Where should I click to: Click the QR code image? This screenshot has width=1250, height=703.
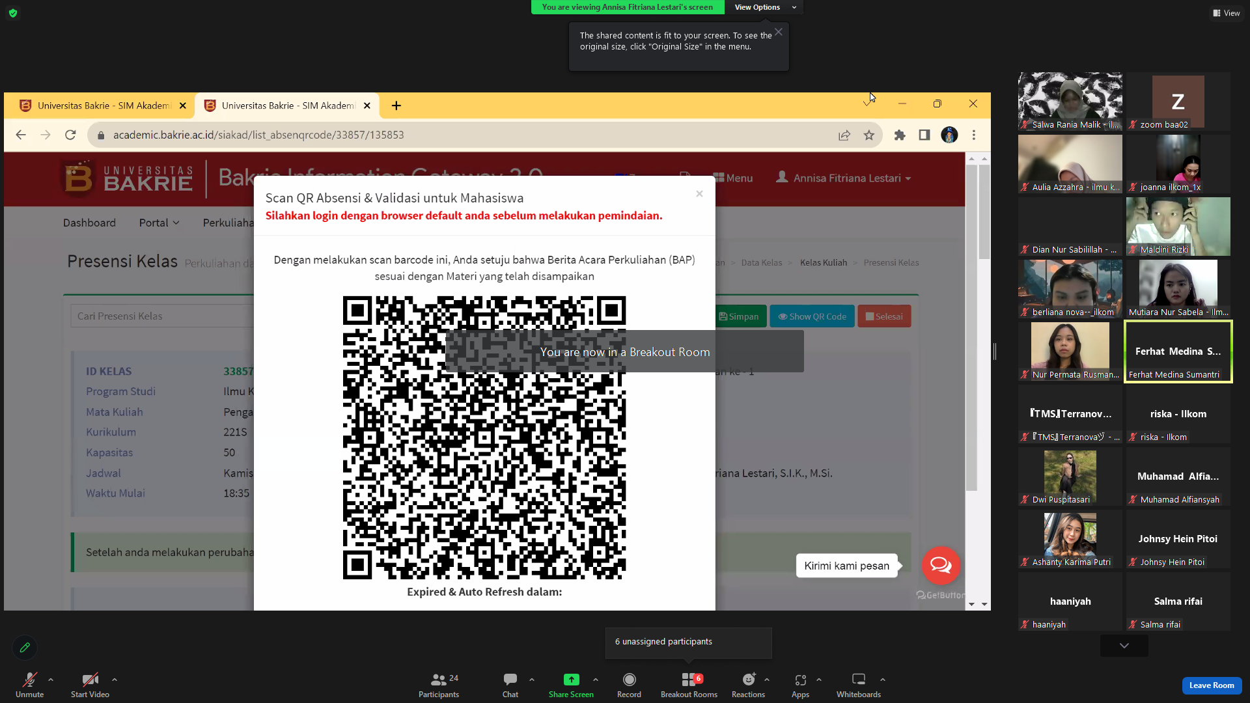484,437
